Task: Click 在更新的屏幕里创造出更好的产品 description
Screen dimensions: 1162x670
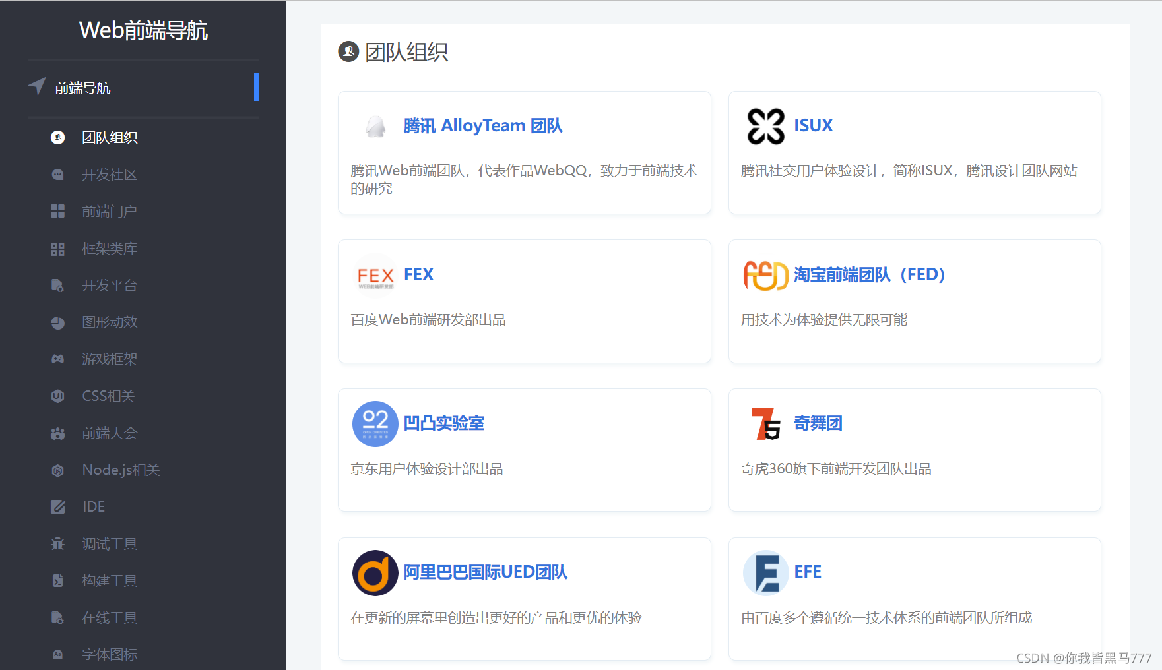Action: 496,618
